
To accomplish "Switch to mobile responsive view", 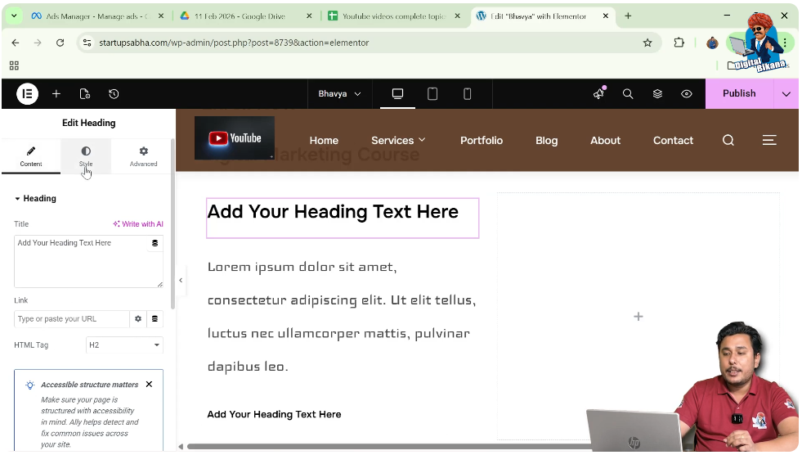I will [467, 93].
